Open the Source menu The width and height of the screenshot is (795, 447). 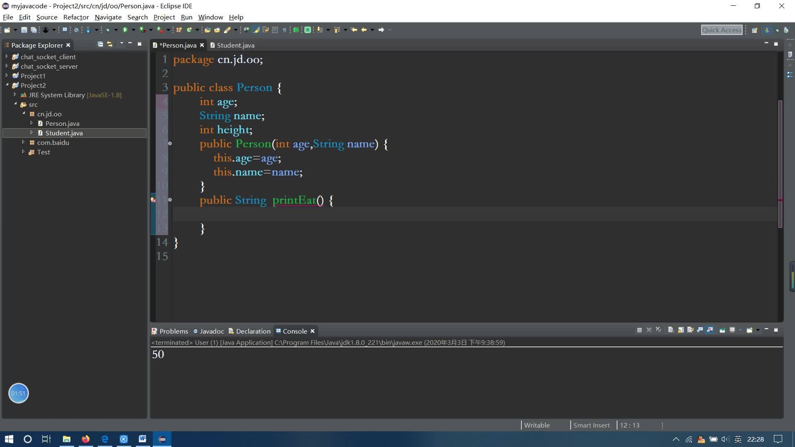(47, 17)
